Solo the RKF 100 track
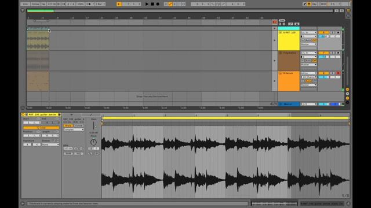The width and height of the screenshot is (371, 208). [332, 32]
